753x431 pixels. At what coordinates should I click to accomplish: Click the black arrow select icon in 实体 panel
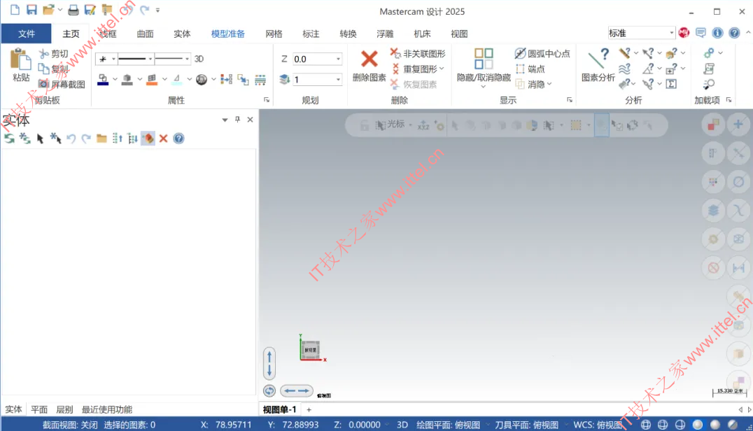tap(41, 139)
